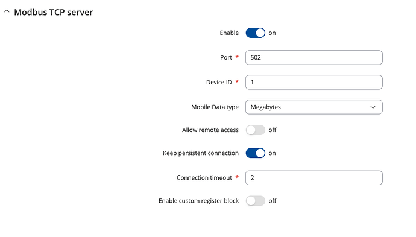Click the Connection timeout label
This screenshot has width=416, height=237.
pyautogui.click(x=204, y=178)
